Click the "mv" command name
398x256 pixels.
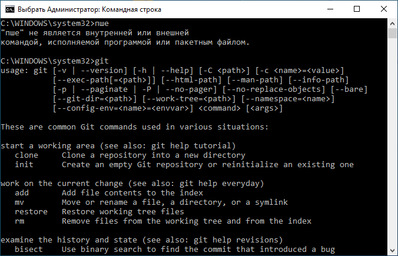19,202
